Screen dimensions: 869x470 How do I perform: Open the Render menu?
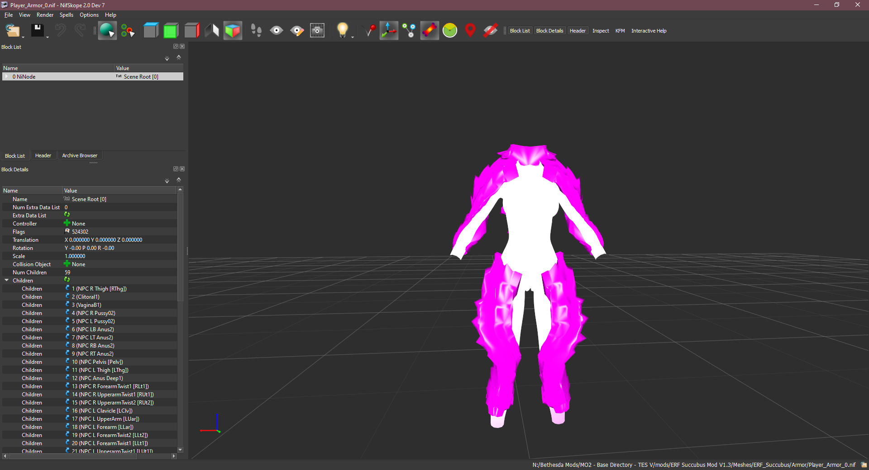(45, 15)
